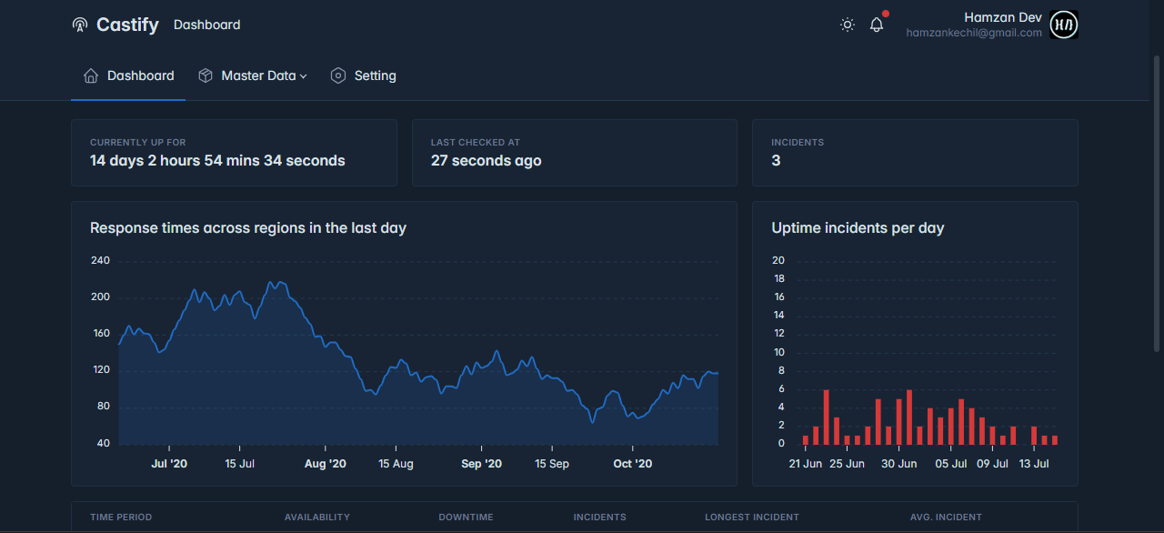The height and width of the screenshot is (533, 1164).
Task: Toggle the light/dark theme sun icon
Action: [848, 25]
